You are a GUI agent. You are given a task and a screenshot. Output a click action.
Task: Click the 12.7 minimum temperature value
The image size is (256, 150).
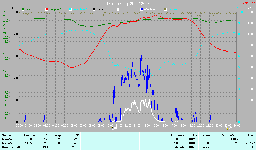pos(47,139)
